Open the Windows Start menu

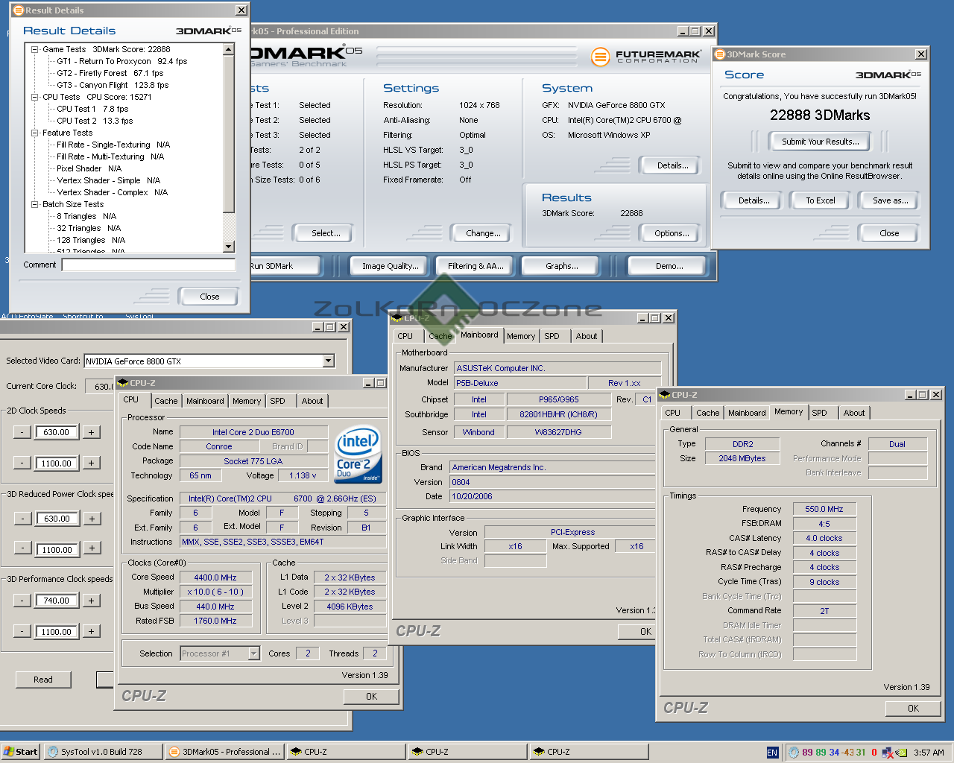[20, 752]
